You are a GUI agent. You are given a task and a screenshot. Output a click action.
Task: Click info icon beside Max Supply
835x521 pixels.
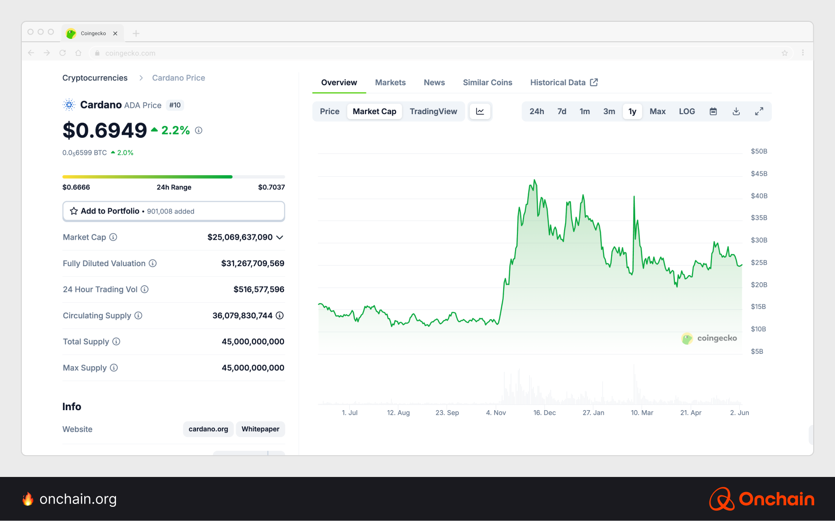click(x=114, y=368)
